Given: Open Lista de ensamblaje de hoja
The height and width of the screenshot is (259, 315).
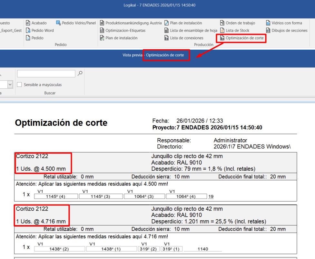Looking at the screenshot, I should pos(191,31).
